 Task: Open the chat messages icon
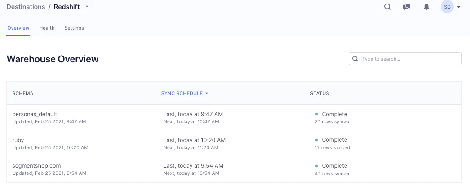click(407, 7)
